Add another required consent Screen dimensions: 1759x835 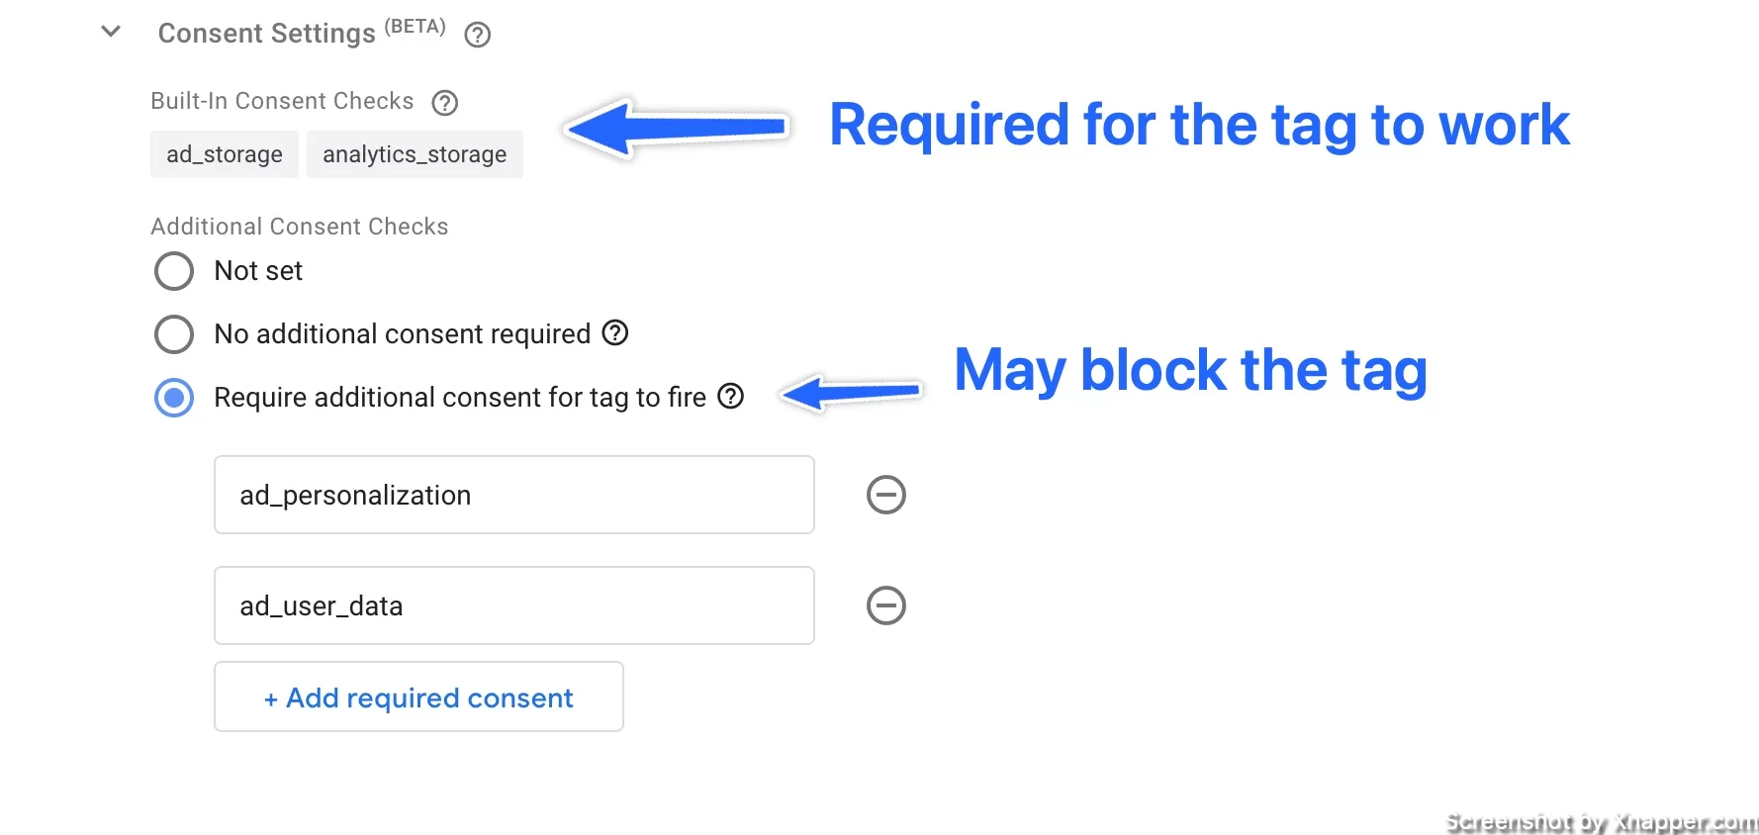point(418,696)
